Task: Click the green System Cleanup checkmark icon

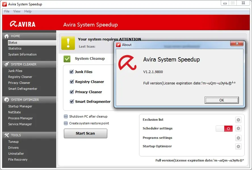Action: coord(67,59)
